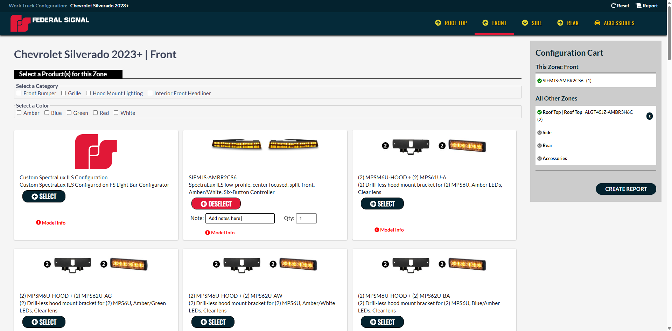
Task: Click the MPS61U-A amber light image
Action: pyautogui.click(x=467, y=146)
